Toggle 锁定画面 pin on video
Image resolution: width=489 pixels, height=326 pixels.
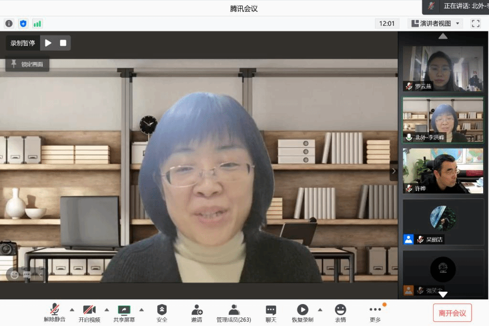click(27, 64)
